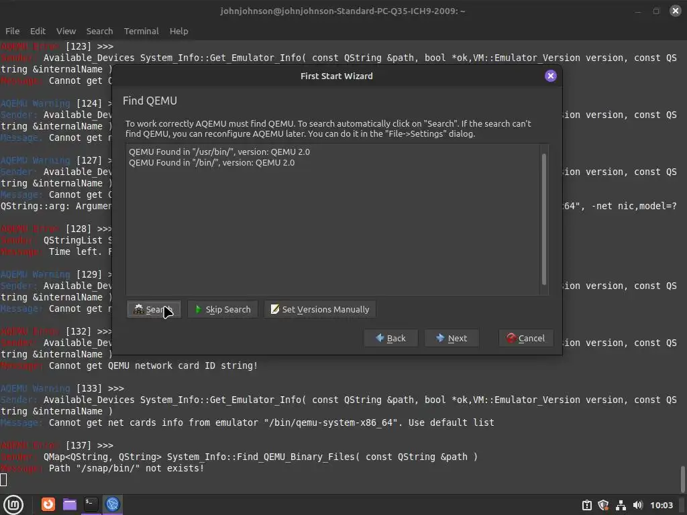Viewport: 687px width, 515px height.
Task: Switch to the terminal taskbar item
Action: point(91,504)
